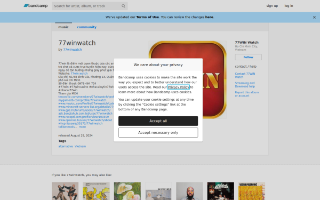Viewport: 320px width, 200px height.
Task: Dismiss the Terms of Use banner
Action: click(x=314, y=18)
